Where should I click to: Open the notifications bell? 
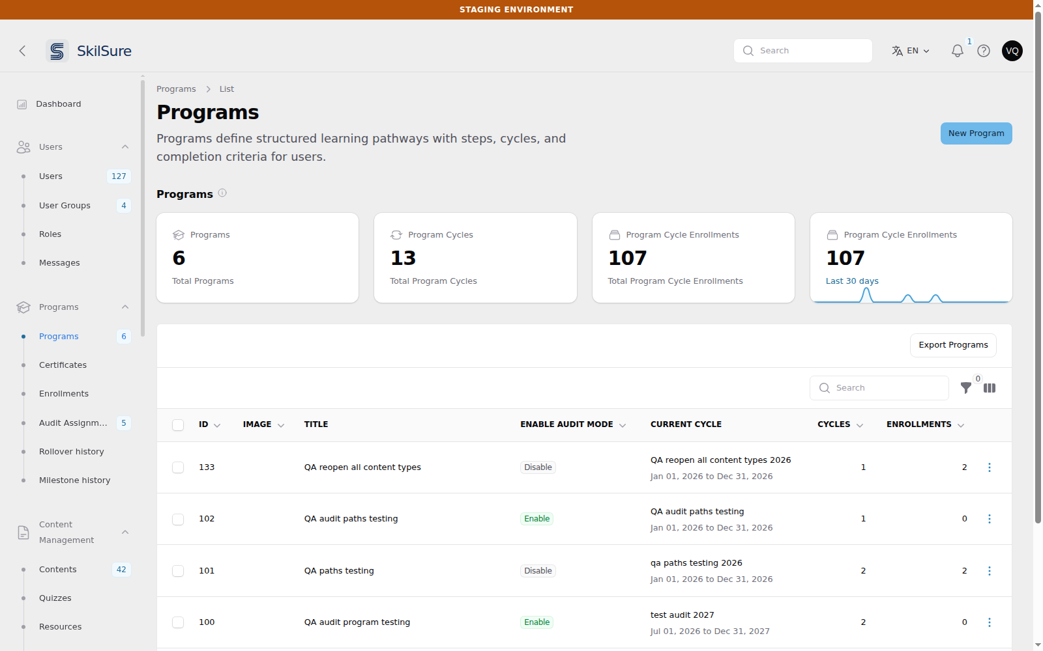pos(958,51)
